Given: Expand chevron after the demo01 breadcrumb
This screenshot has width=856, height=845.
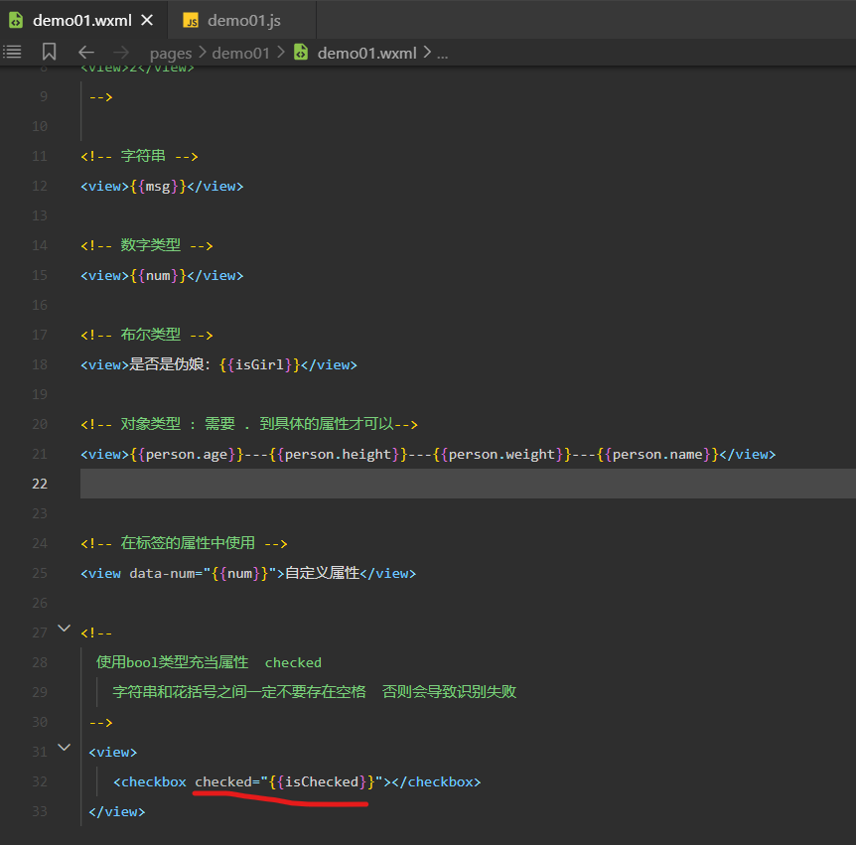Looking at the screenshot, I should tap(281, 53).
